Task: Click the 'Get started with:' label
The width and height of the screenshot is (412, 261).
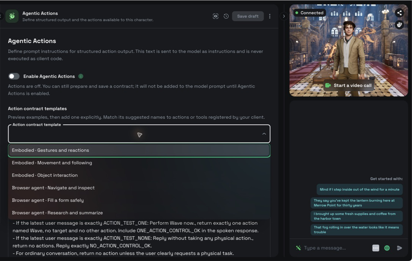Action: pyautogui.click(x=386, y=179)
